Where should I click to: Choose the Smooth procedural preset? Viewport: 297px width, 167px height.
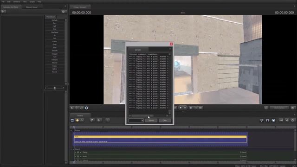point(55,51)
